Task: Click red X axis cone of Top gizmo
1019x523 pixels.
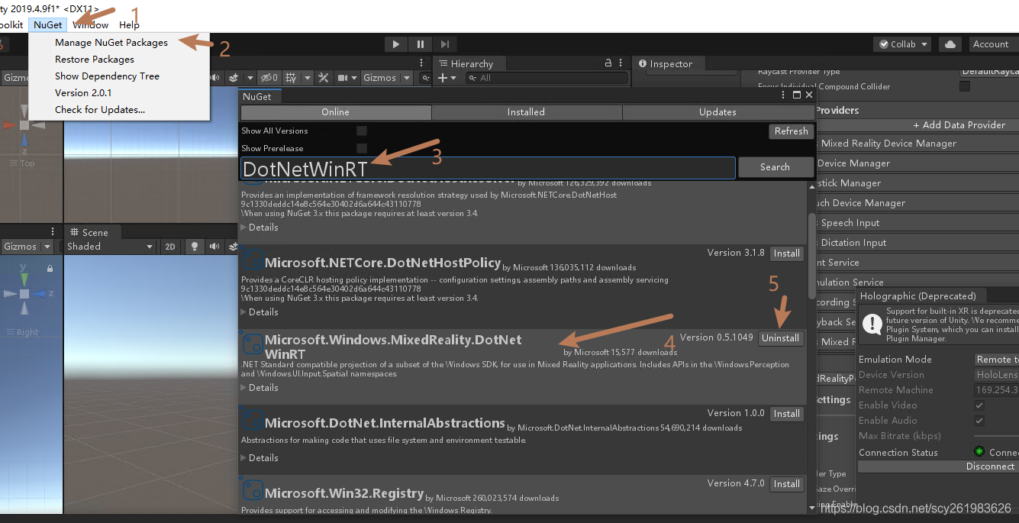Action: coord(9,124)
